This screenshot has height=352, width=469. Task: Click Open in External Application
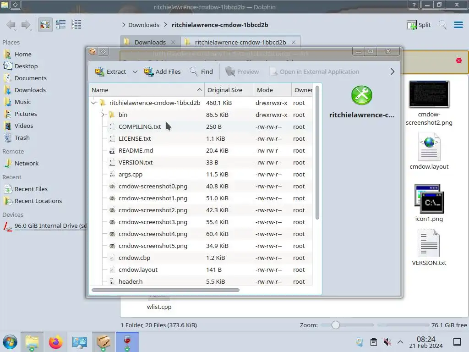pos(314,72)
